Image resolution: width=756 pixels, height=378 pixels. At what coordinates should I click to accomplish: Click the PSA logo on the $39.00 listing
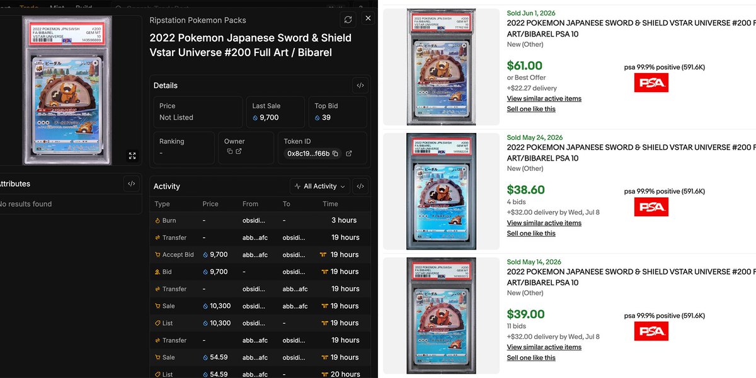pos(651,331)
